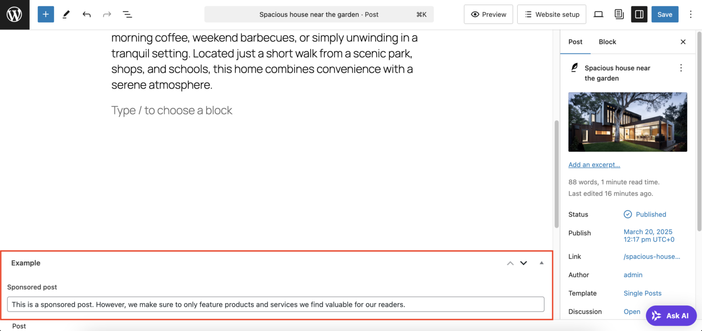Click the Save button
This screenshot has height=331, width=702.
click(665, 14)
